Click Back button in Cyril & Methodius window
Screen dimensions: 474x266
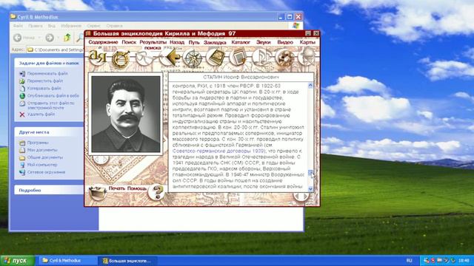tap(18, 38)
